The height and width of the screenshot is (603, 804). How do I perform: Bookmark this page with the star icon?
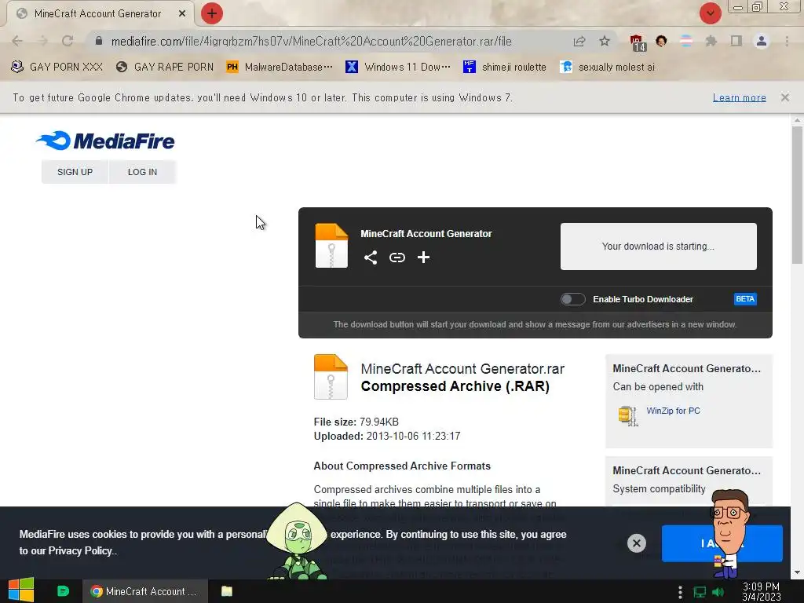[605, 41]
